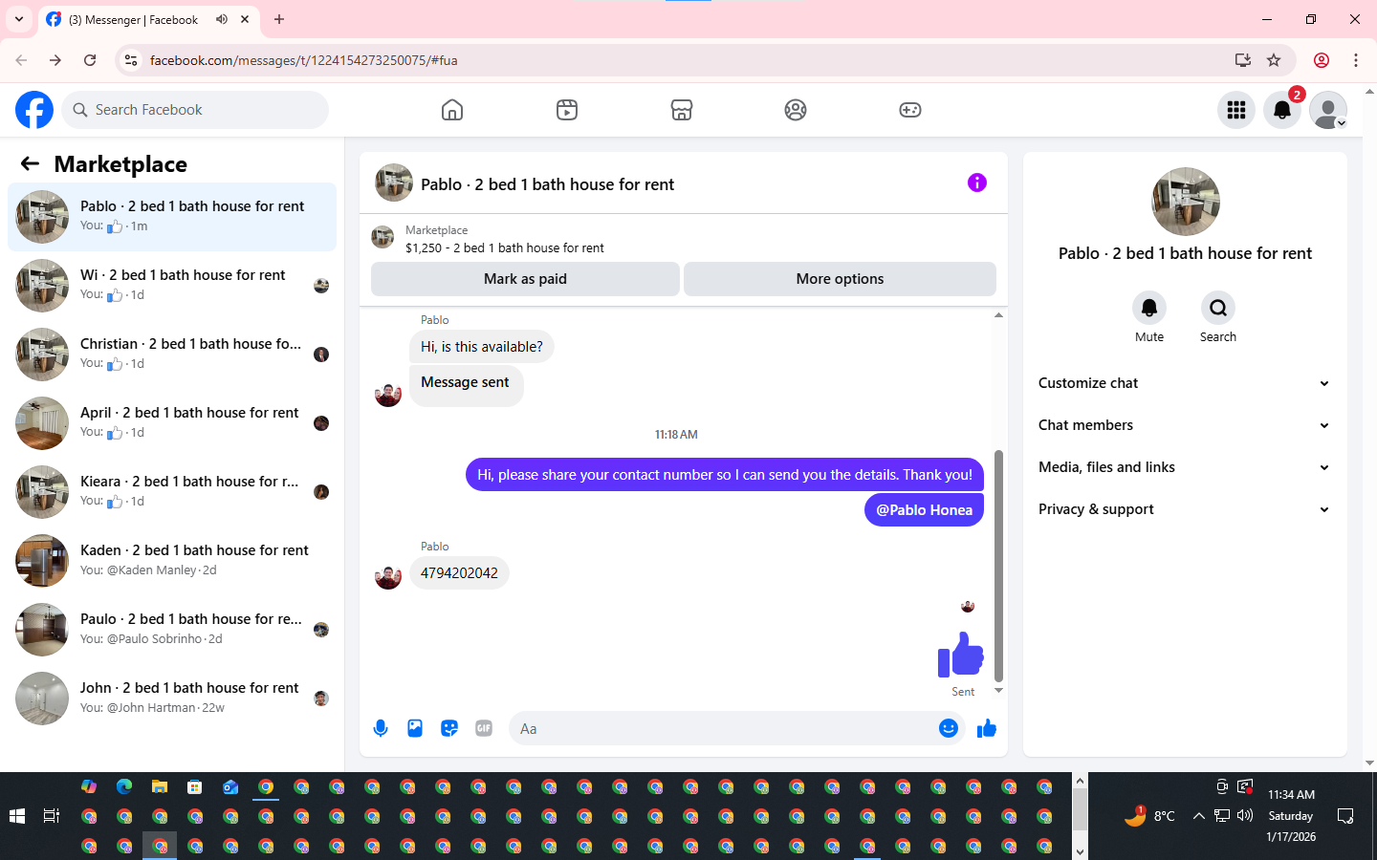Expand Chat members section
The height and width of the screenshot is (860, 1377).
(x=1185, y=425)
